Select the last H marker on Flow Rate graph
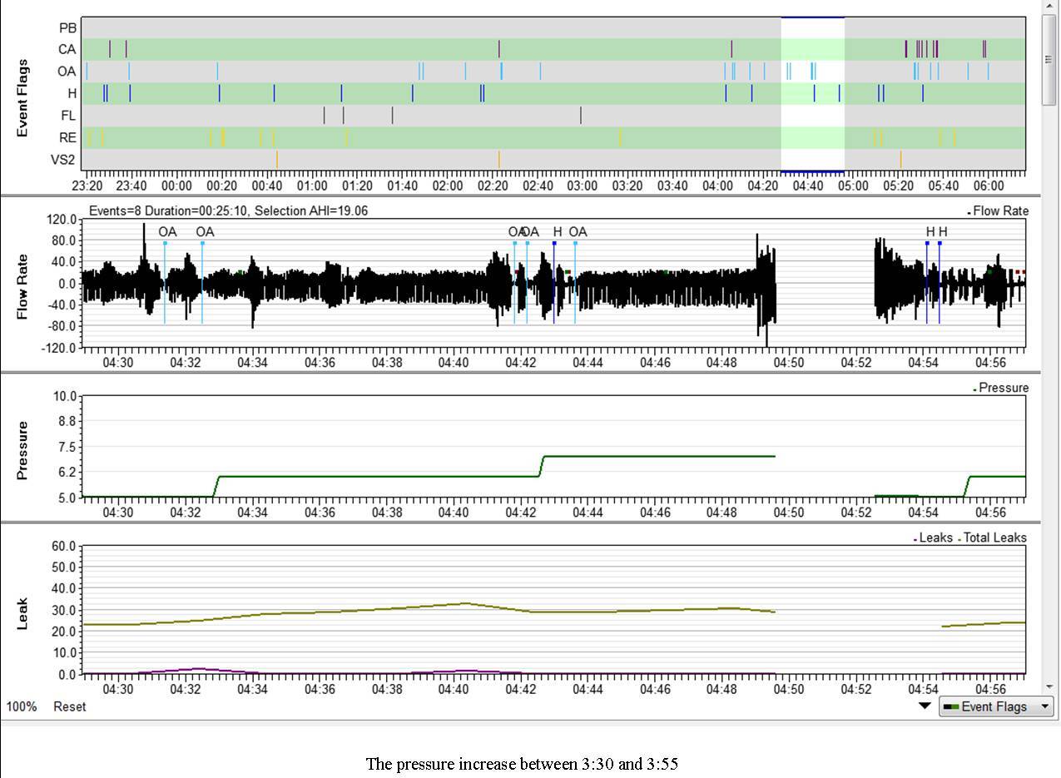This screenshot has height=778, width=1061. [940, 242]
